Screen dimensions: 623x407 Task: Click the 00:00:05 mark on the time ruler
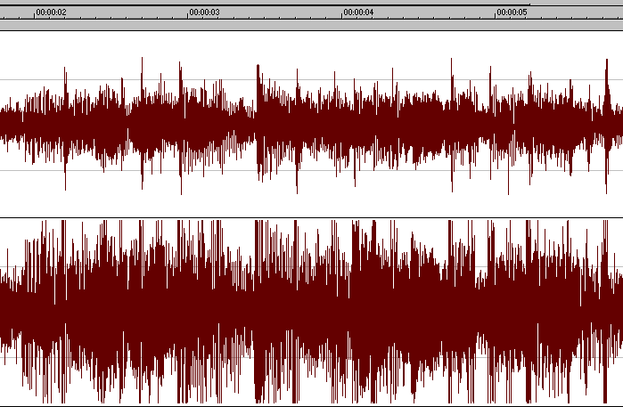512,12
